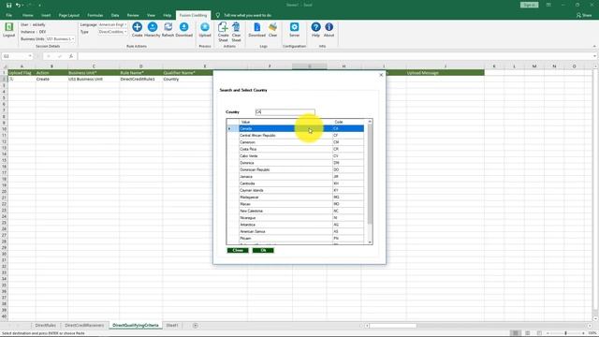Switch to the DirectCreditReceivers sheet tab
Viewport: 599px width, 337px height.
point(84,326)
